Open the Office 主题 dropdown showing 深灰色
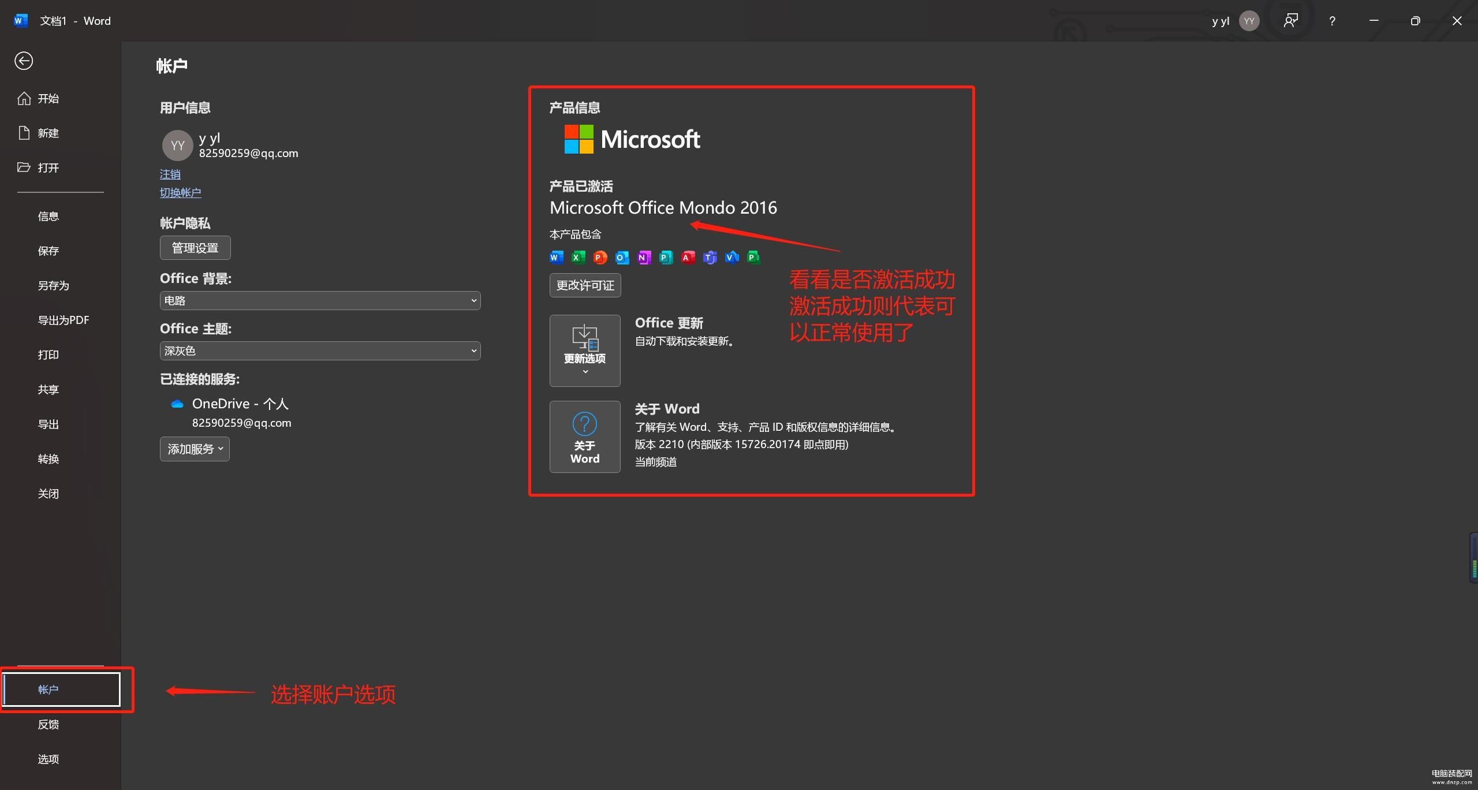1478x790 pixels. 320,351
